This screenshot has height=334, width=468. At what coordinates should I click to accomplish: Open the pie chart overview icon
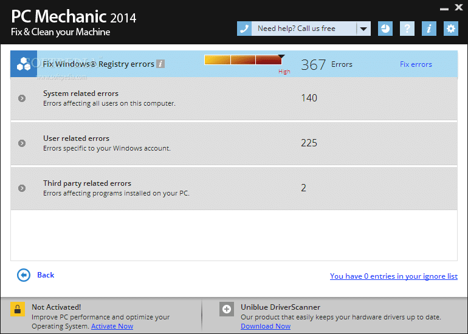(385, 29)
